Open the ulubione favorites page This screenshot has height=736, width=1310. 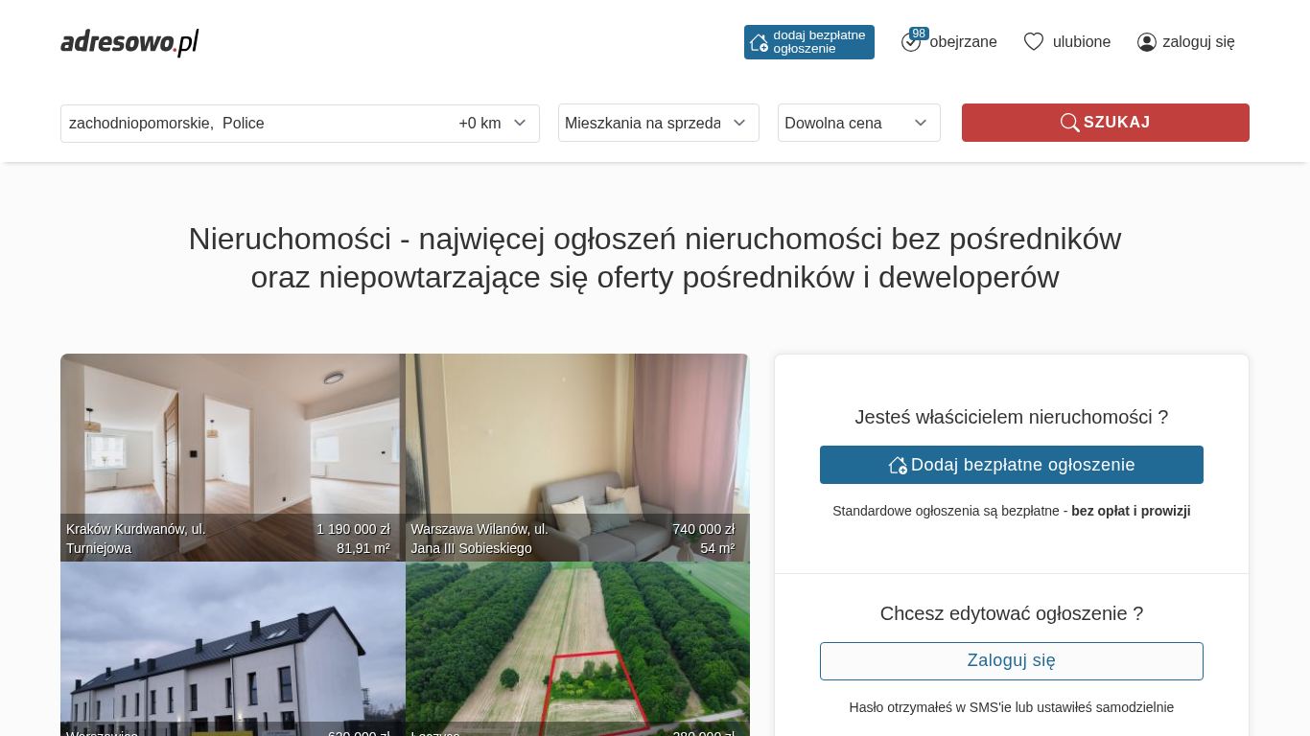pyautogui.click(x=1081, y=42)
